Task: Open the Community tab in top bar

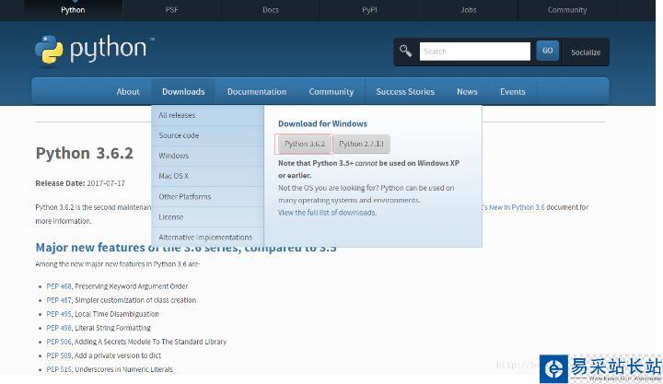Action: (567, 10)
